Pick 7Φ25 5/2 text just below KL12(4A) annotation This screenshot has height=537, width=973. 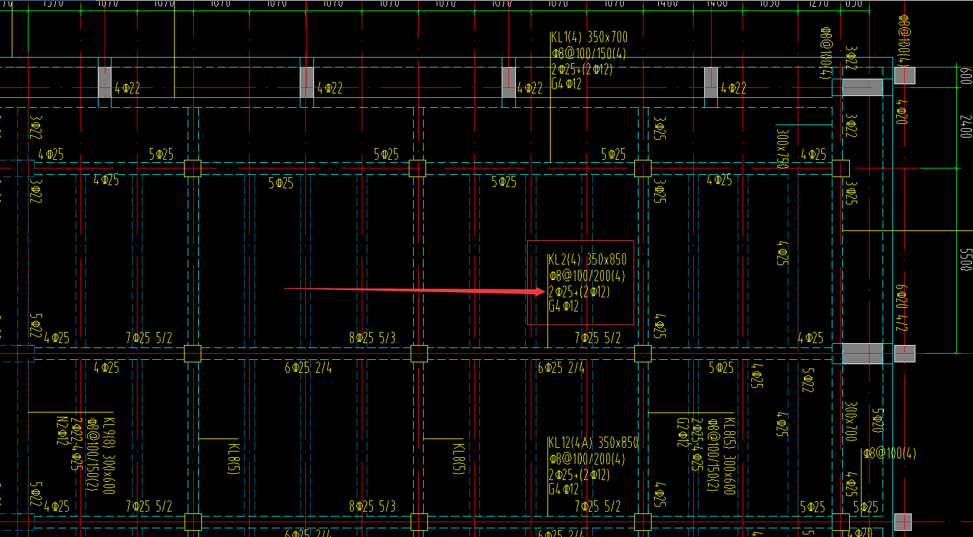click(598, 507)
